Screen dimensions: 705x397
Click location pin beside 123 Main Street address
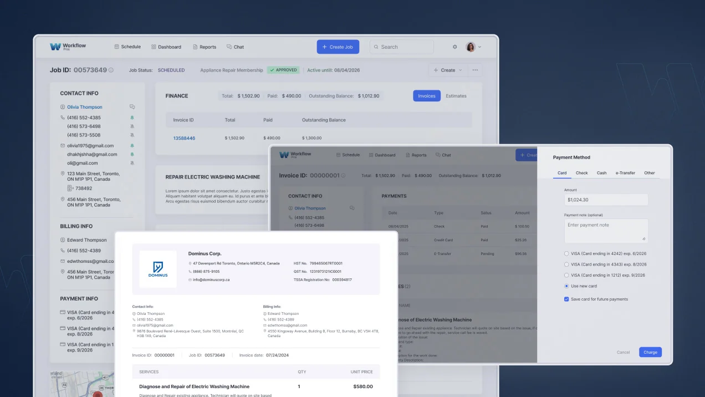pos(63,174)
